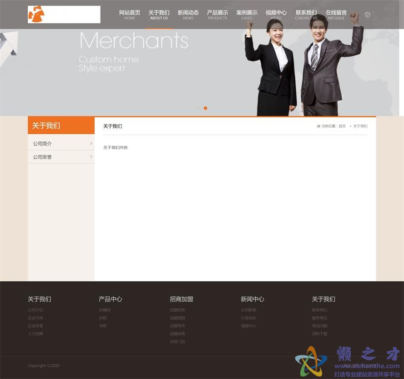
Task: Click the company logo image
Action: (x=64, y=14)
